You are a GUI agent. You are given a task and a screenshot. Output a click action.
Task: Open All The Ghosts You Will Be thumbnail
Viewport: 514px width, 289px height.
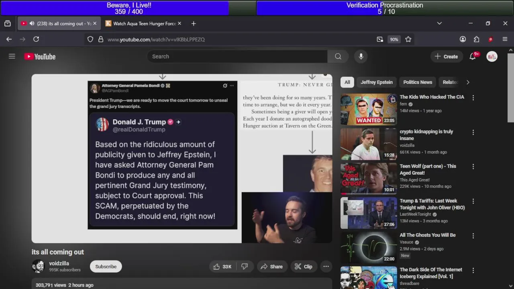coord(369,247)
